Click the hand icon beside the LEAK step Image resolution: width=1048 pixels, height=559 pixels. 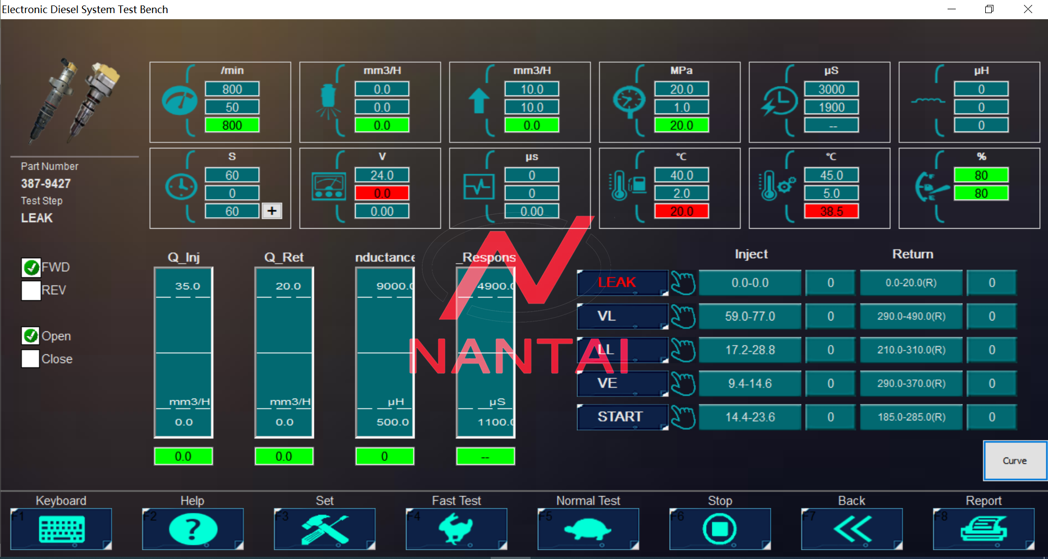[x=683, y=283]
